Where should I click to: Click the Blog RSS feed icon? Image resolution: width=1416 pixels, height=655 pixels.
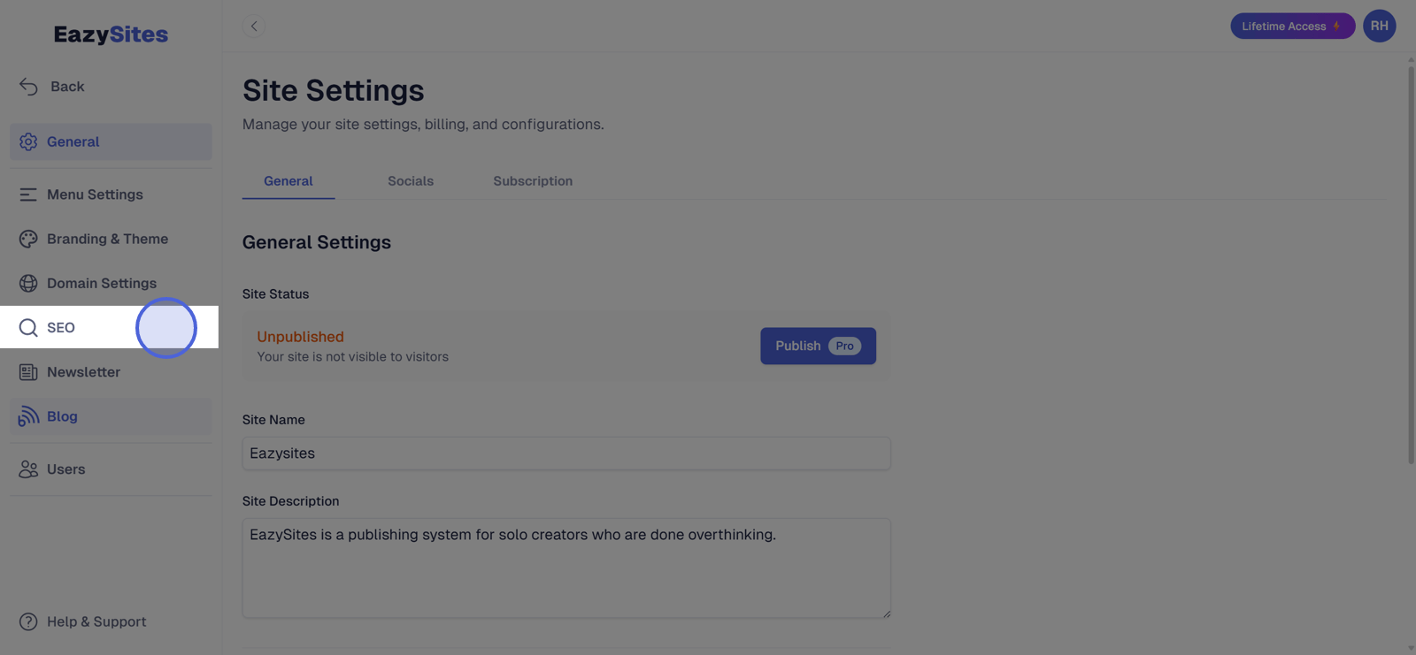pyautogui.click(x=28, y=416)
